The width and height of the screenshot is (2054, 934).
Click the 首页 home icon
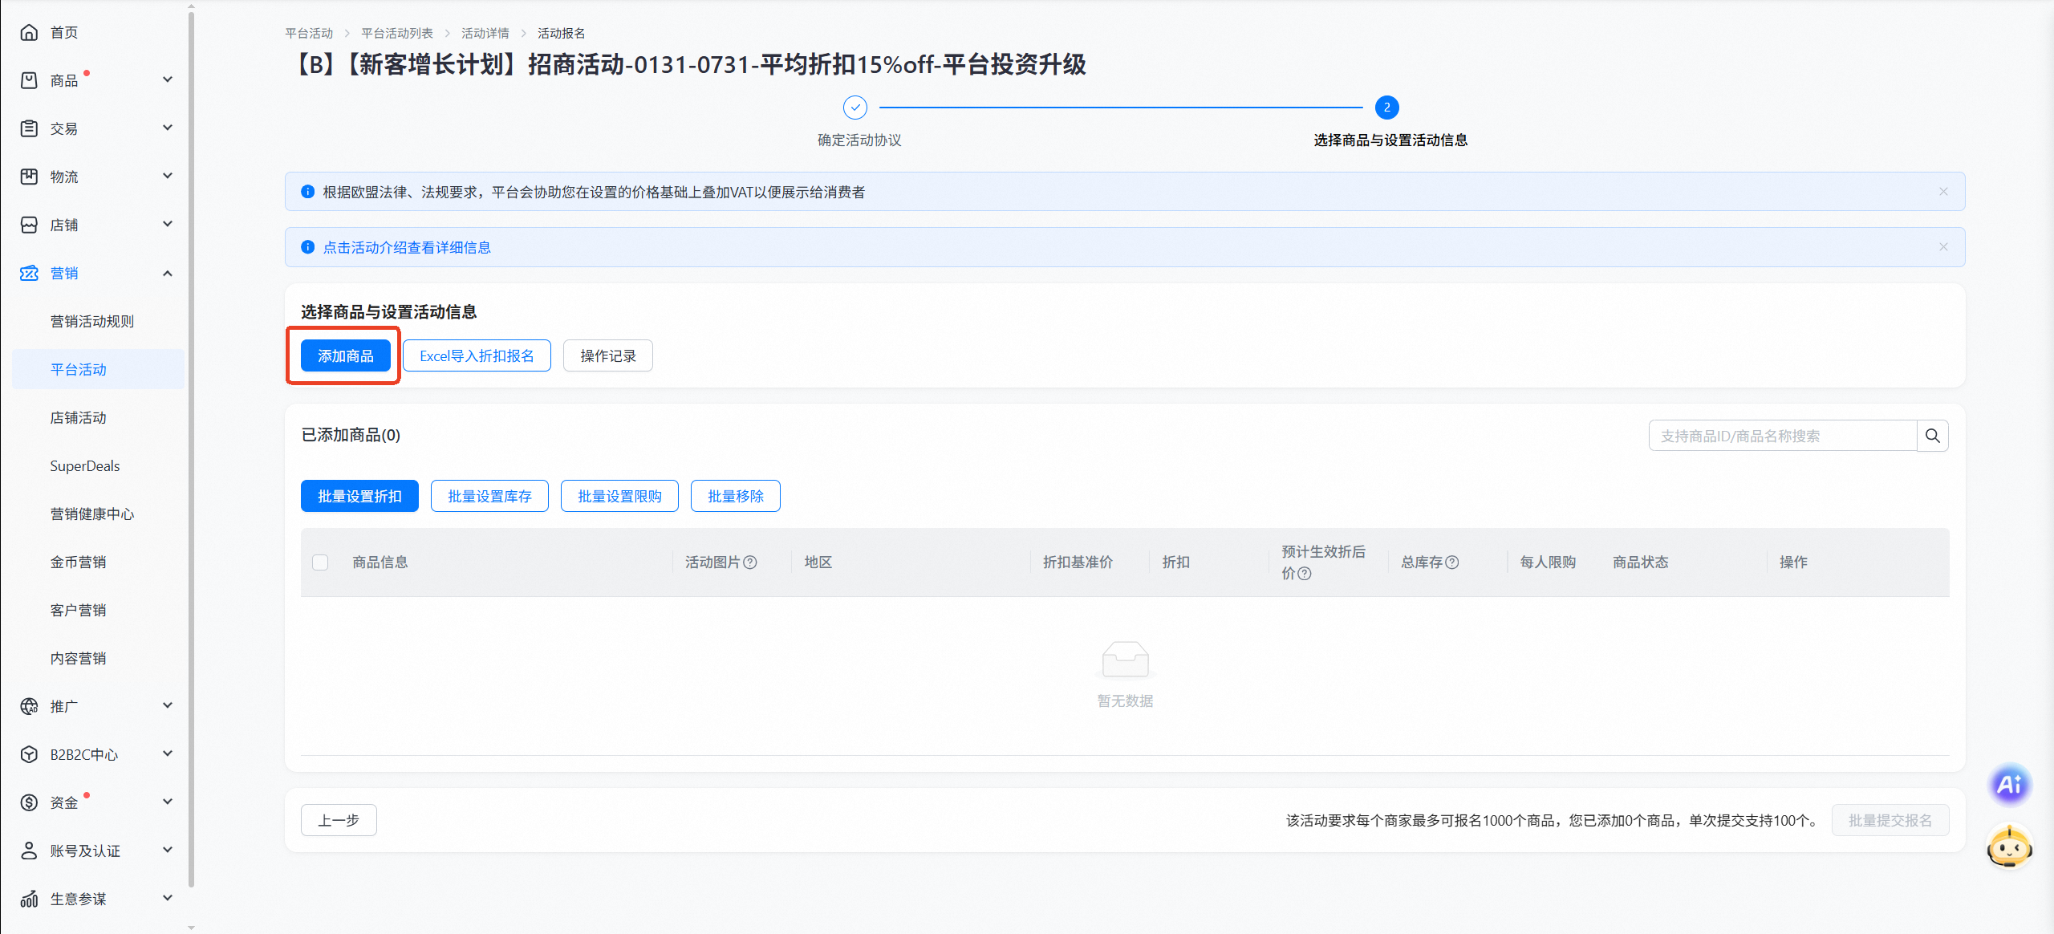point(29,32)
